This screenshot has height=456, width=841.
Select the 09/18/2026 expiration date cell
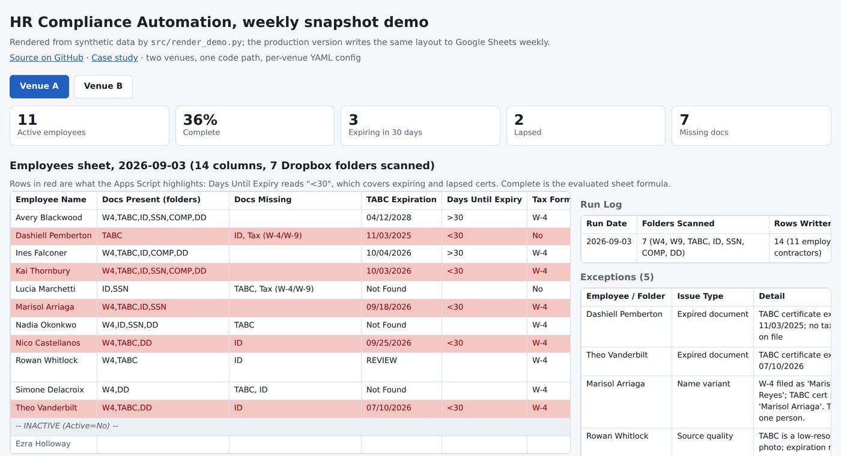(401, 308)
